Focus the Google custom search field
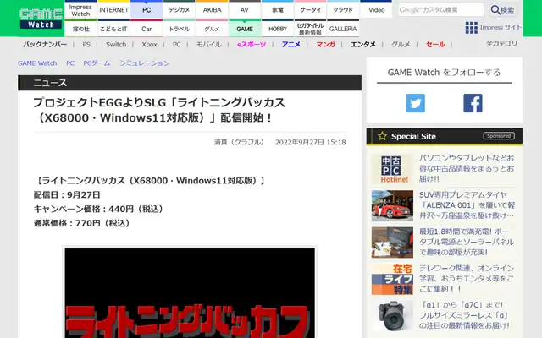This screenshot has height=338, width=542. click(x=441, y=10)
